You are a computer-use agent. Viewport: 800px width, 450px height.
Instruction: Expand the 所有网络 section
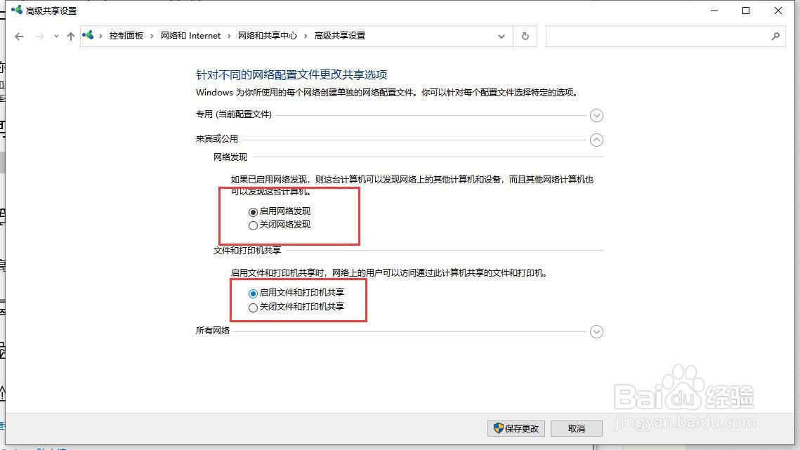[596, 331]
